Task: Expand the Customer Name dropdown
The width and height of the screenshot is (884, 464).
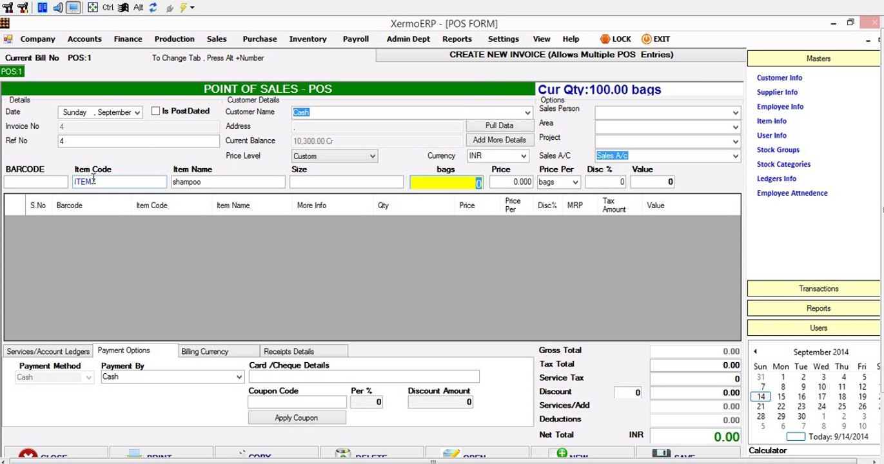Action: point(527,112)
